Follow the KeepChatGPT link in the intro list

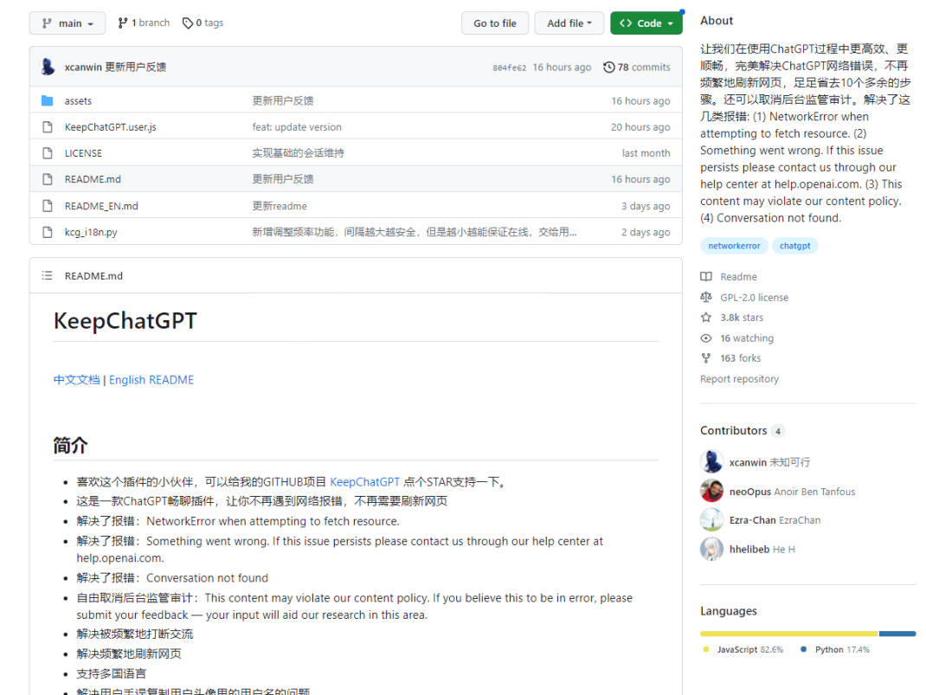point(364,482)
